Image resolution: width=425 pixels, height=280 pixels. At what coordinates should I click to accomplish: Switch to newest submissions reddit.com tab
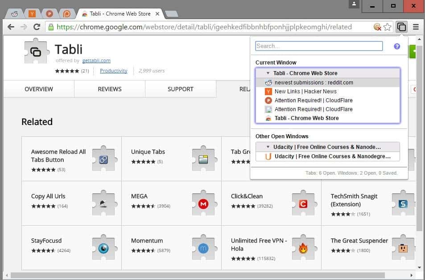pos(314,83)
